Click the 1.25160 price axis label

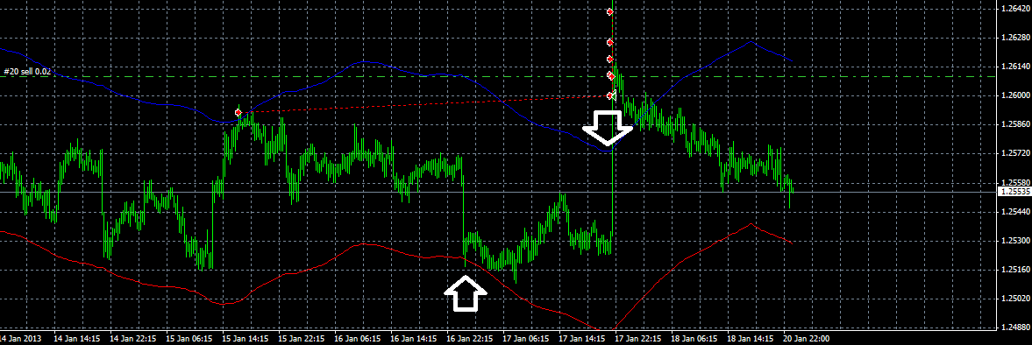point(1014,270)
